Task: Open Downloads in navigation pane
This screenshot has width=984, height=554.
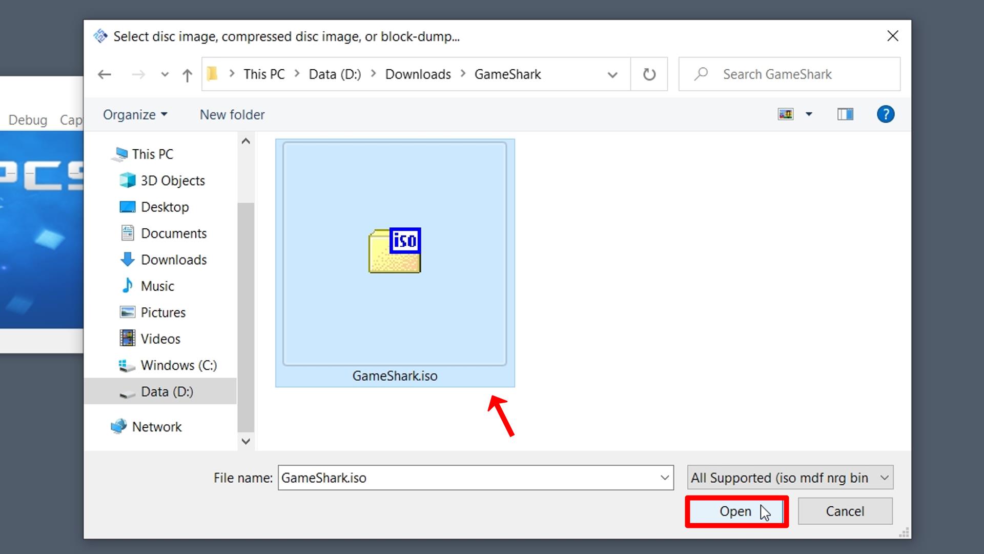Action: coord(174,260)
